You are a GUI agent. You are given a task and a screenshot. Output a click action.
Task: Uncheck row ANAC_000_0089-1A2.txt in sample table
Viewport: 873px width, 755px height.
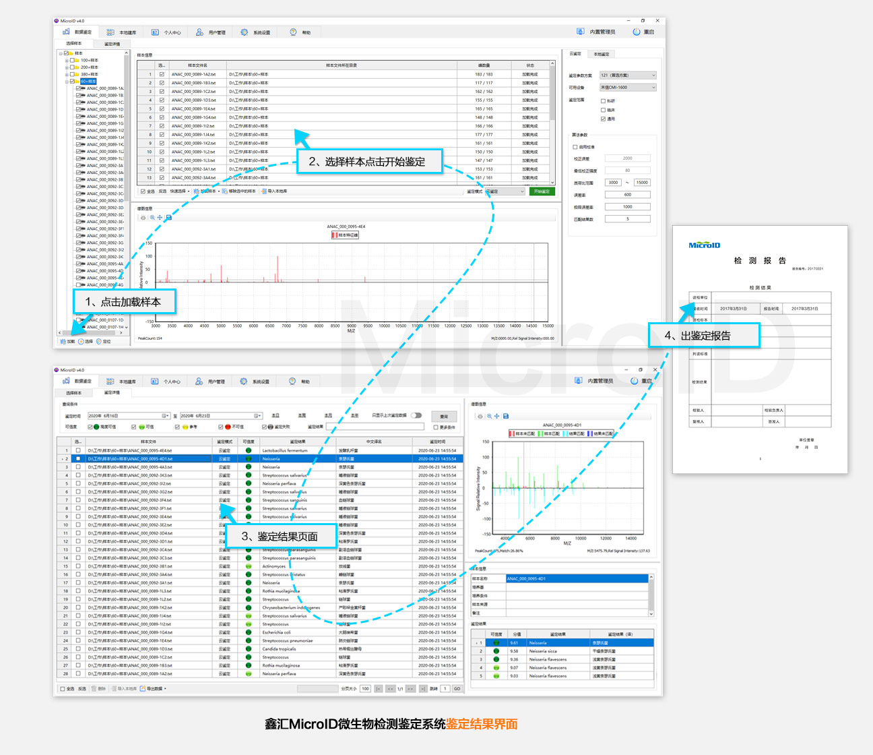click(x=162, y=74)
